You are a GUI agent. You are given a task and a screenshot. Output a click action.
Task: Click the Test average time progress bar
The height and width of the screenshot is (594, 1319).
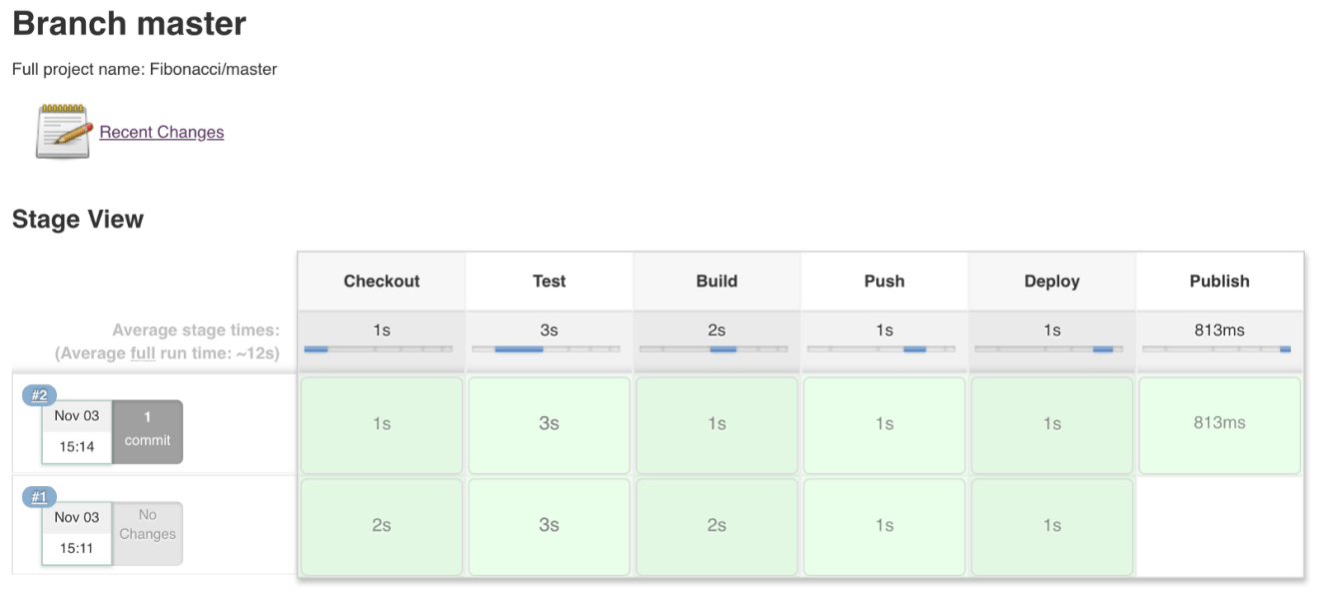tap(546, 349)
